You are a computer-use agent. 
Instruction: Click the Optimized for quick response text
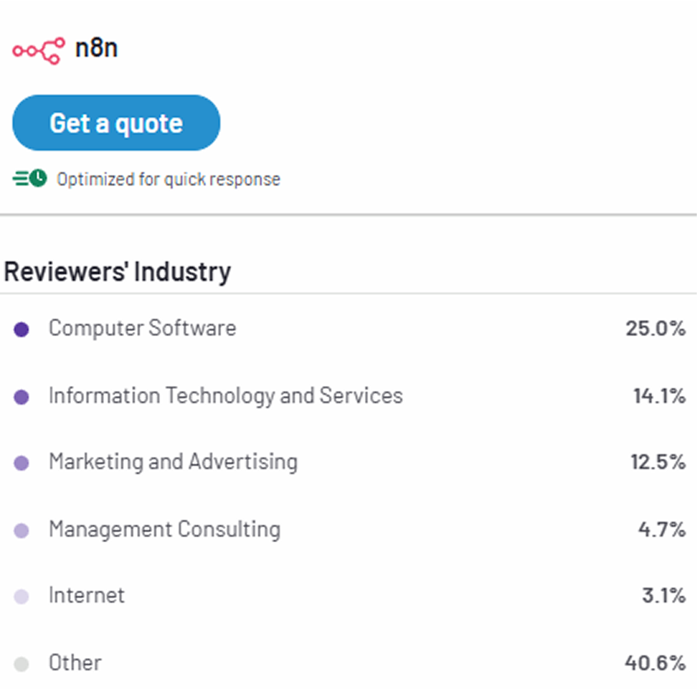pyautogui.click(x=168, y=179)
